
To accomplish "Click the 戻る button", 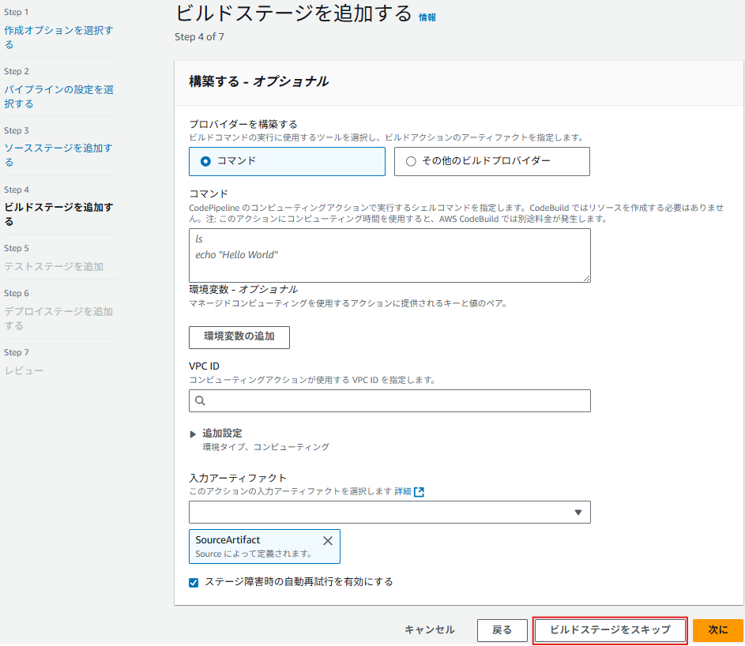I will [502, 630].
